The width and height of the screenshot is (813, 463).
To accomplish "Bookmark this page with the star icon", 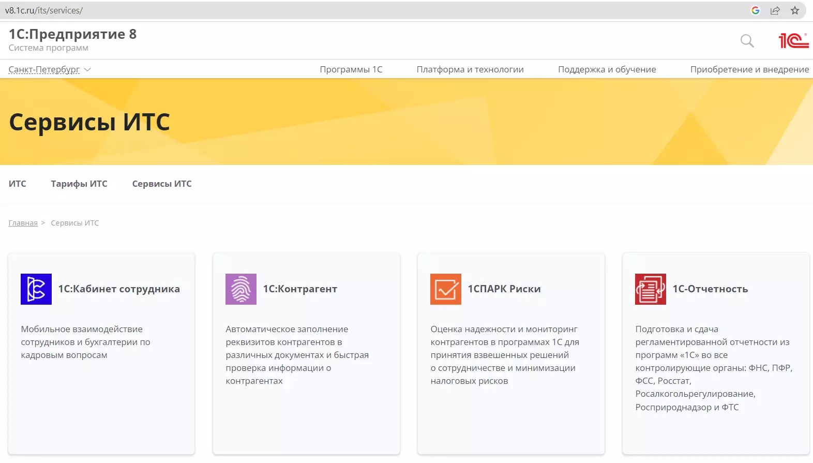I will [795, 10].
